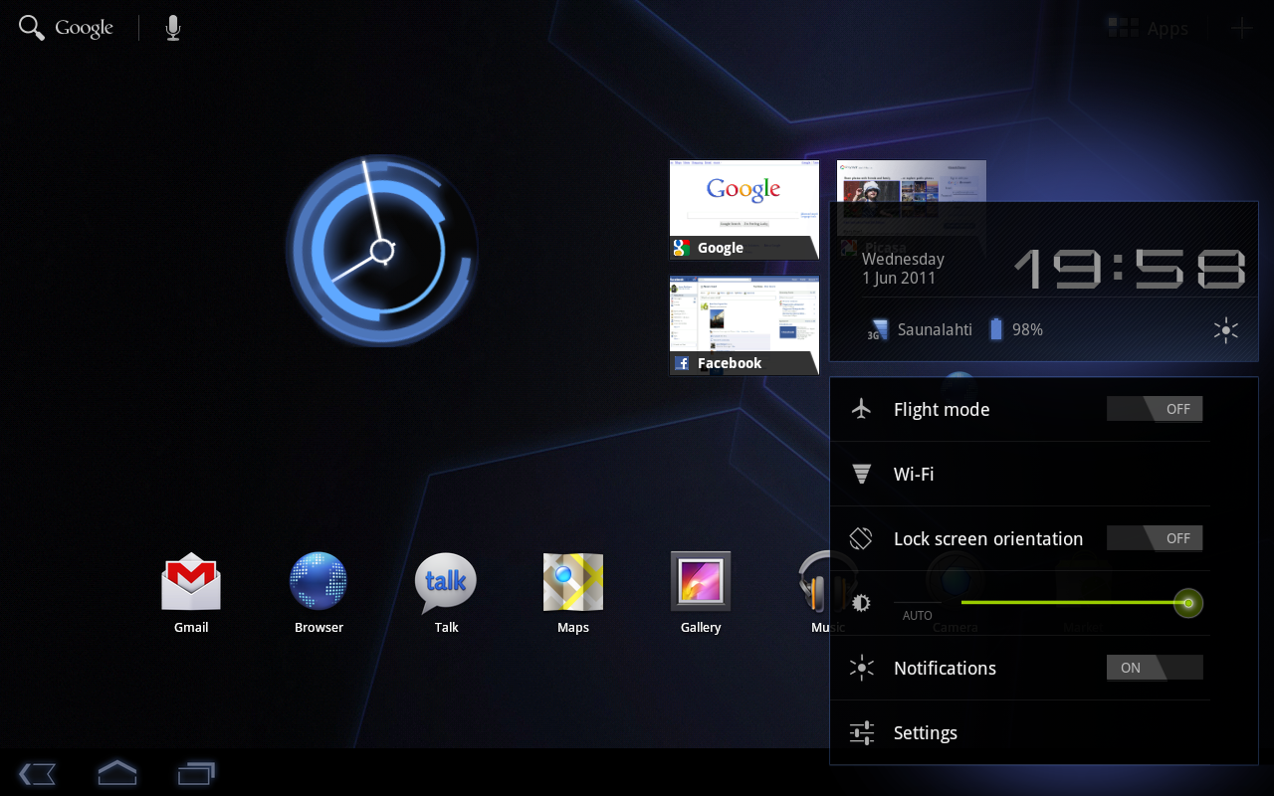Image resolution: width=1274 pixels, height=796 pixels.
Task: Open the Gmail app
Action: [x=191, y=593]
